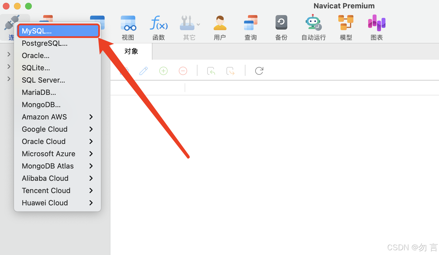Choose PostgreSQL... connection type
439x255 pixels.
click(57, 43)
